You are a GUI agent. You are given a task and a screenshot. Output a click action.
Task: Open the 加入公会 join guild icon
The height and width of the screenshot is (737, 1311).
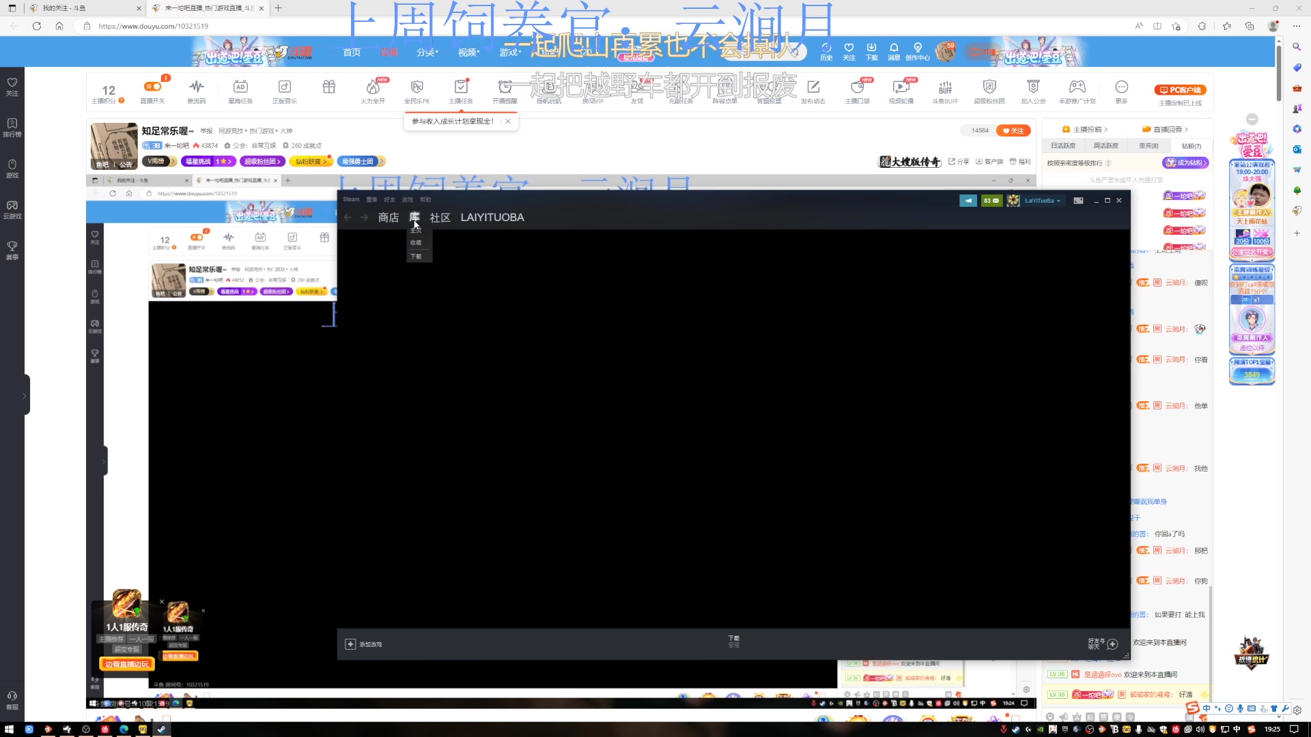pyautogui.click(x=1033, y=91)
